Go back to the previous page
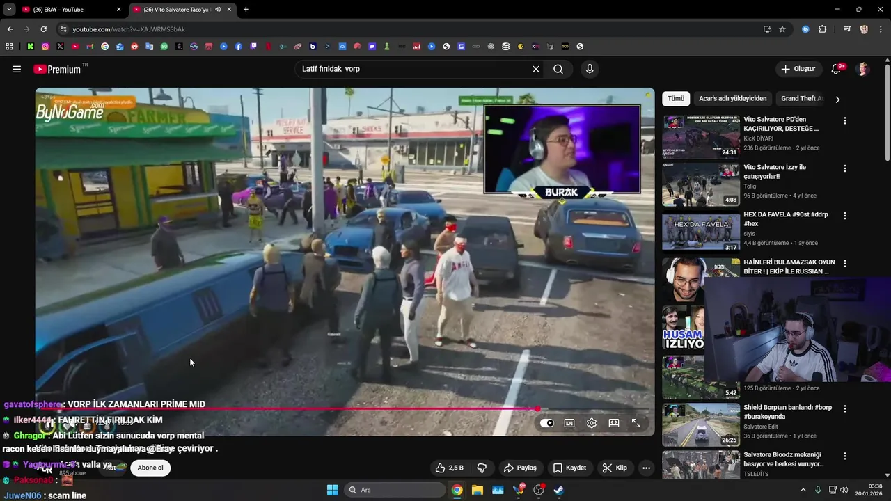 [x=10, y=29]
